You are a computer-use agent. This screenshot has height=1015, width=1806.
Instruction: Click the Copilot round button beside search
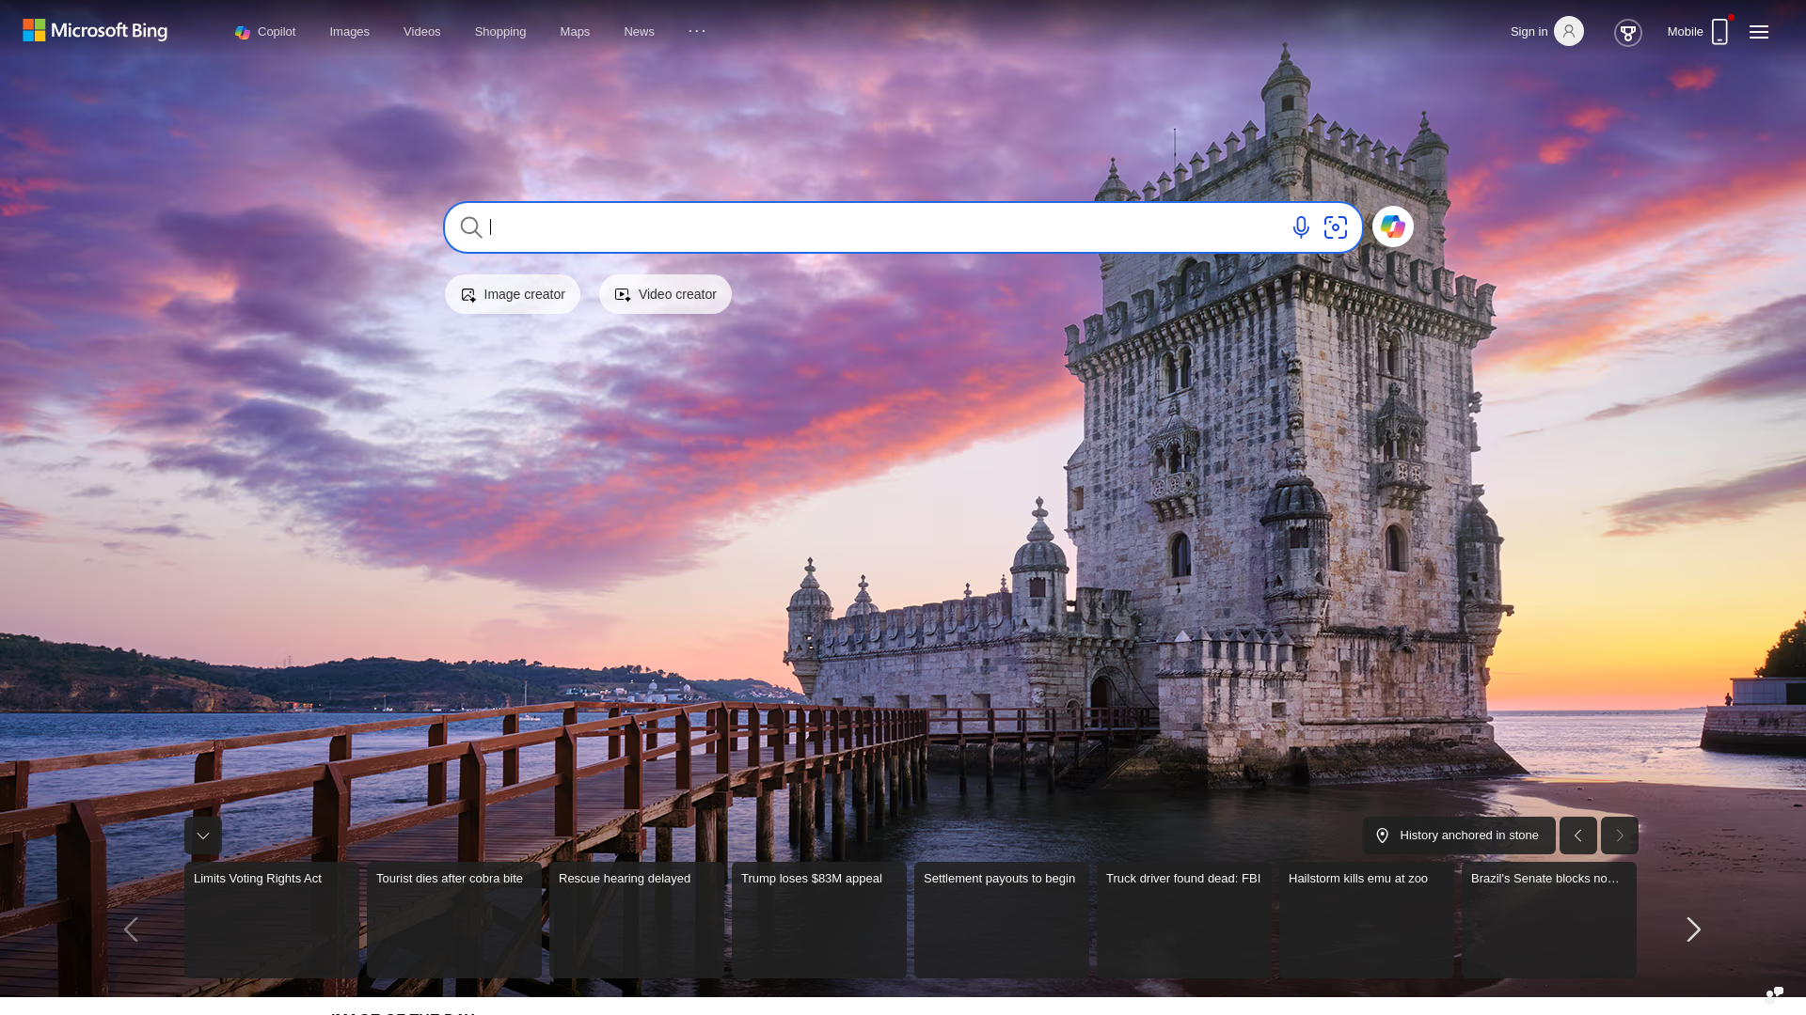click(1392, 226)
